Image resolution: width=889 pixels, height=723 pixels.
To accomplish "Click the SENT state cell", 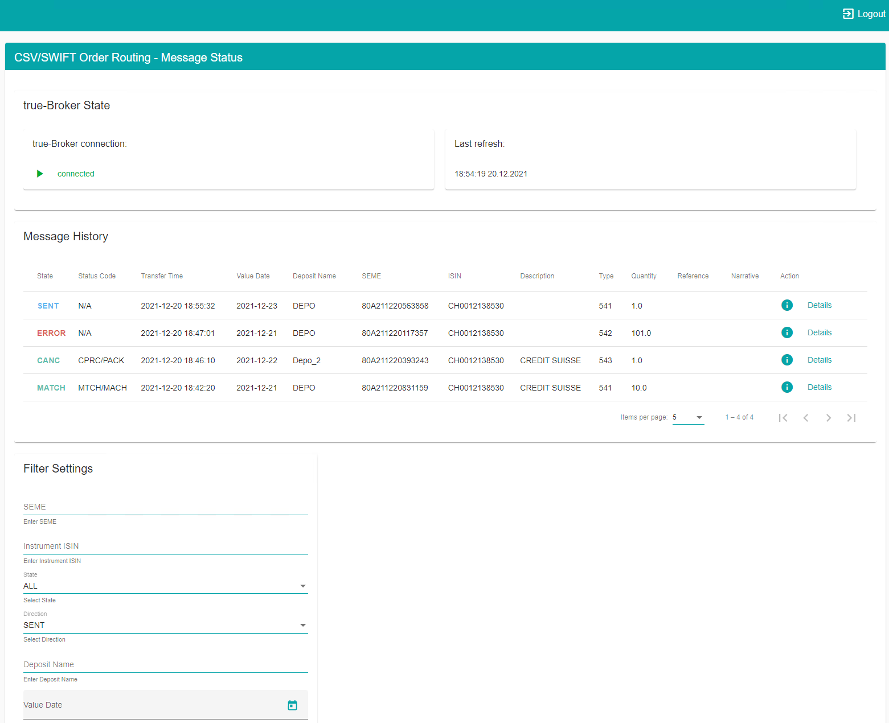I will 48,306.
